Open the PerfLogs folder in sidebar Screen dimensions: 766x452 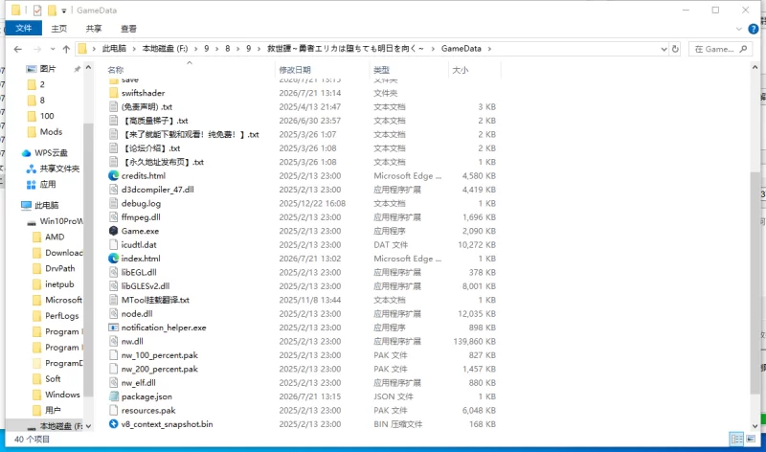tap(61, 316)
